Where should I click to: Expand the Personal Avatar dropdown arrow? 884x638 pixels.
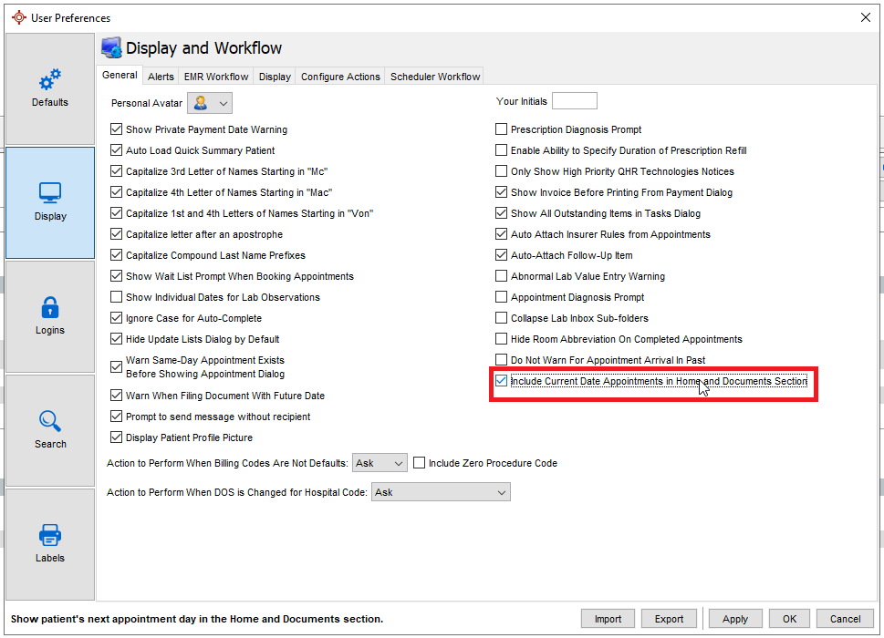point(224,103)
